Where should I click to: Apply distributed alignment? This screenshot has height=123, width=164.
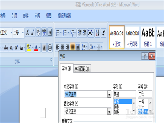[x=78, y=47]
